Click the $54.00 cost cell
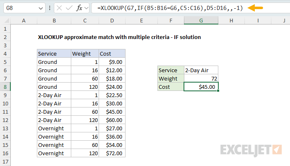This screenshot has width=290, height=166. pyautogui.click(x=112, y=145)
